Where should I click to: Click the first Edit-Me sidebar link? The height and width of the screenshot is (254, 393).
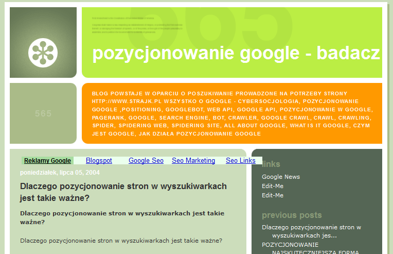(x=273, y=186)
